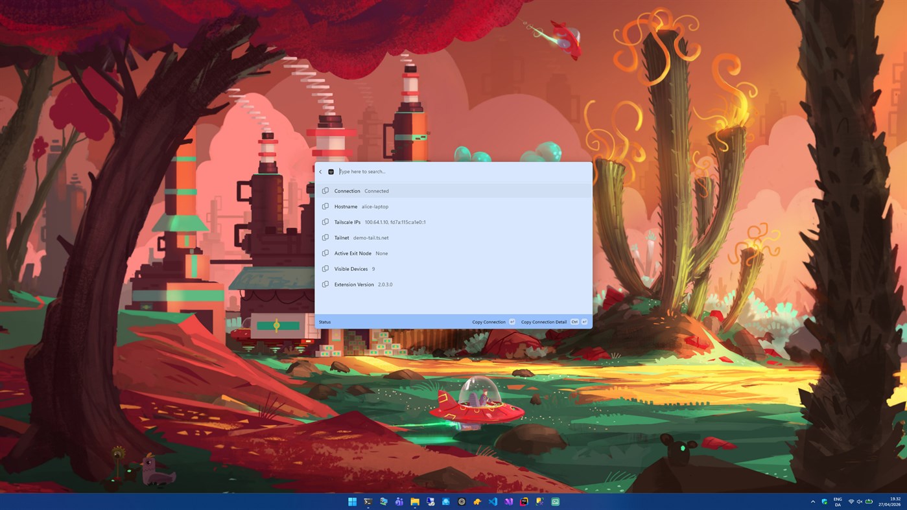Click the black circular taskbar icon
This screenshot has height=510, width=907.
[462, 502]
